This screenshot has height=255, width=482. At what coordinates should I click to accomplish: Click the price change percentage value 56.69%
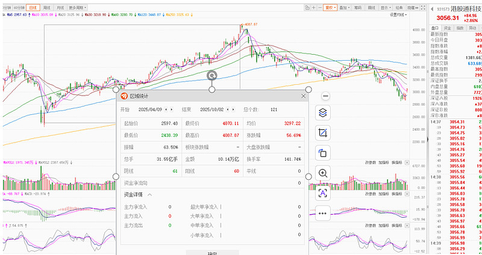point(295,135)
